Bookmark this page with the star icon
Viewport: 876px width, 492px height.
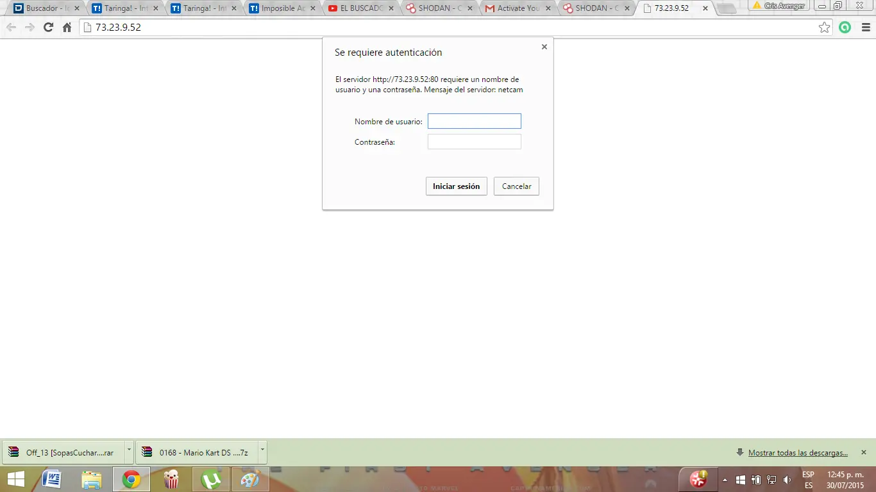pyautogui.click(x=825, y=28)
